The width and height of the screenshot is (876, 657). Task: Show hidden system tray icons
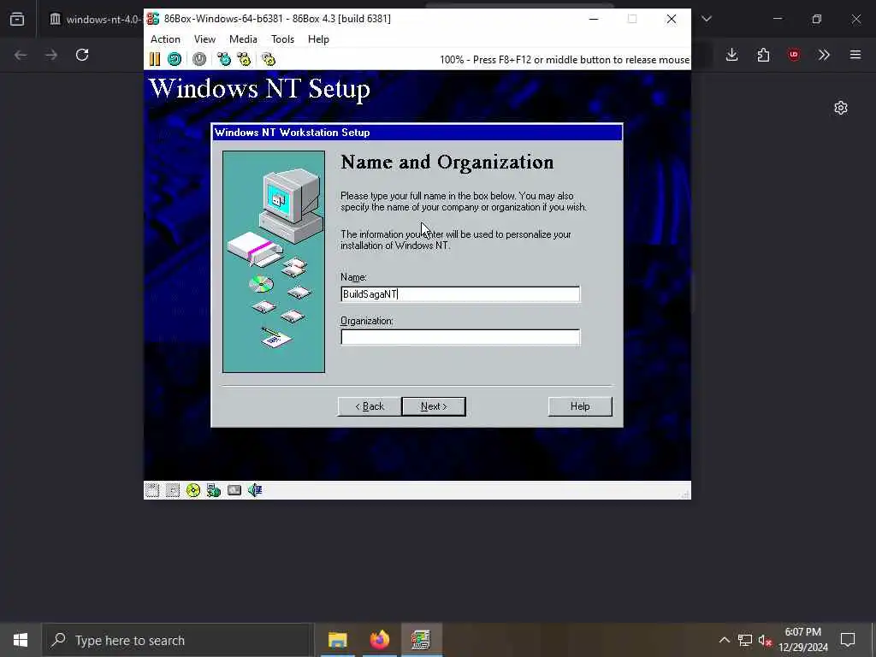[724, 640]
